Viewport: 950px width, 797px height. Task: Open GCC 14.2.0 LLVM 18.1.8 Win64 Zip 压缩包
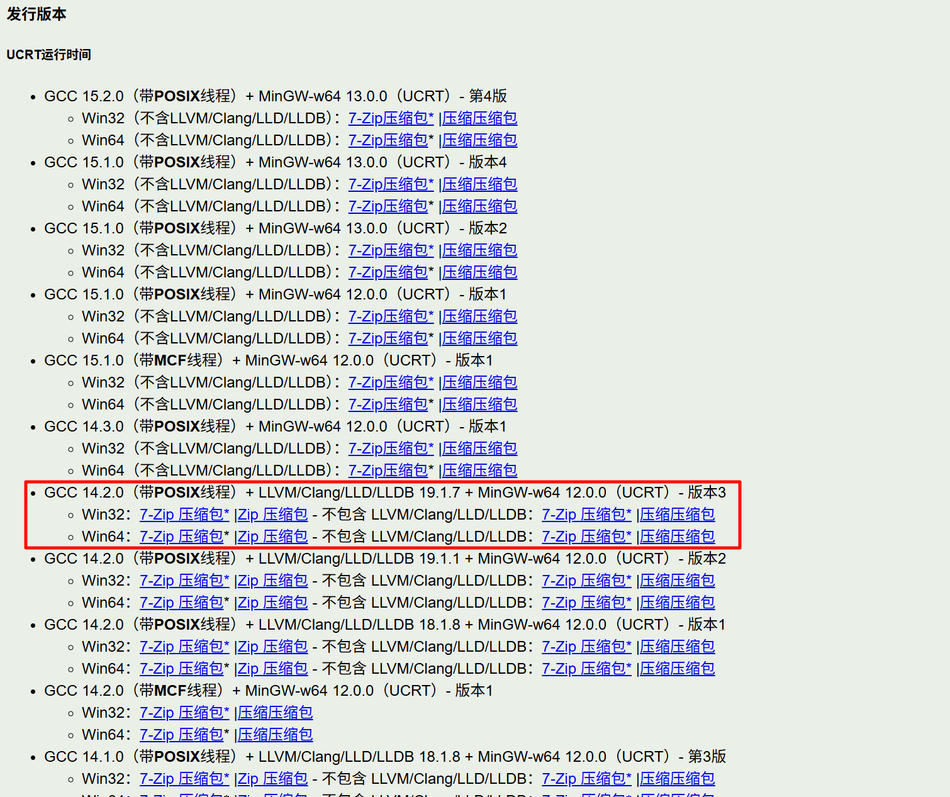click(272, 669)
